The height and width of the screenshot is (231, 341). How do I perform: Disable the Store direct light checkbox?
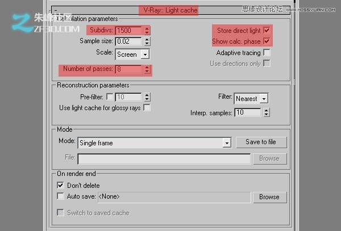point(267,30)
